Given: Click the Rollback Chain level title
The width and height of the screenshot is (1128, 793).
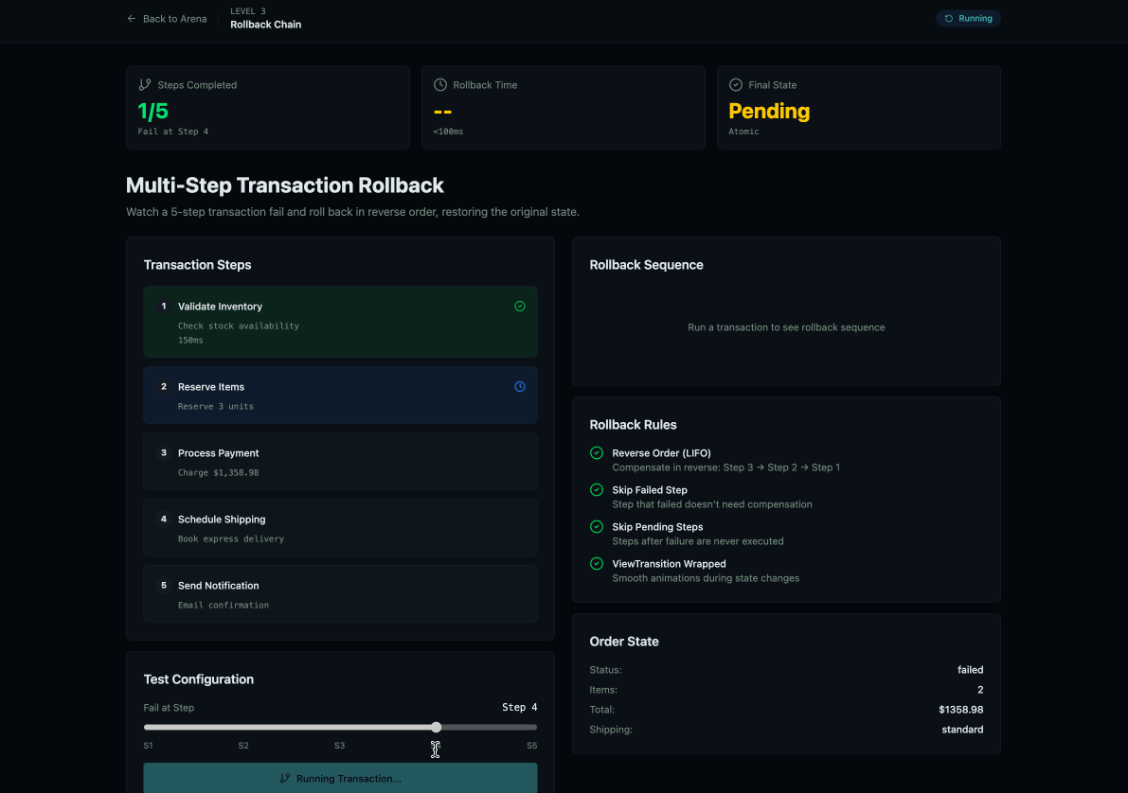Looking at the screenshot, I should coord(265,25).
